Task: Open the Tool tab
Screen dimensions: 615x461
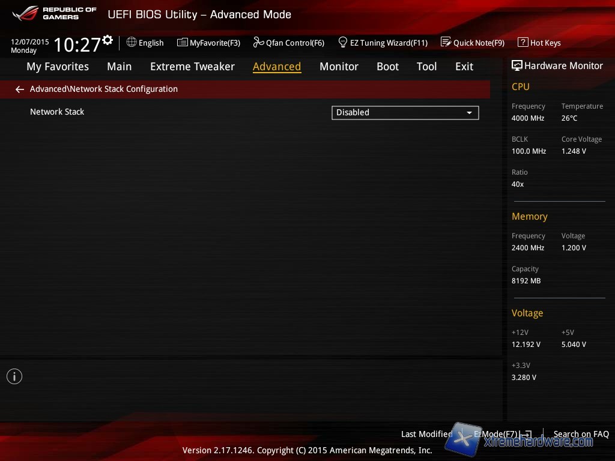Action: 426,67
